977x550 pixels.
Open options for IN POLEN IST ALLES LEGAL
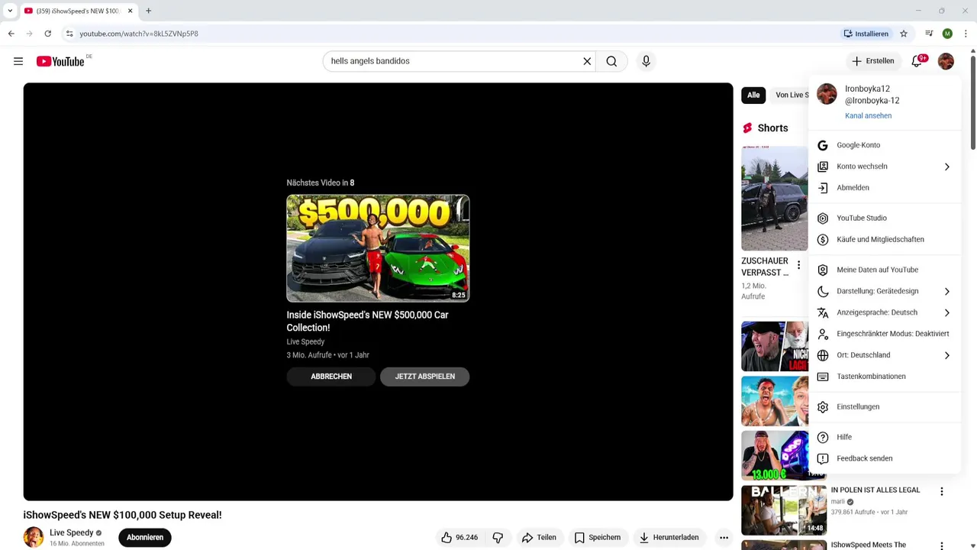pyautogui.click(x=941, y=492)
